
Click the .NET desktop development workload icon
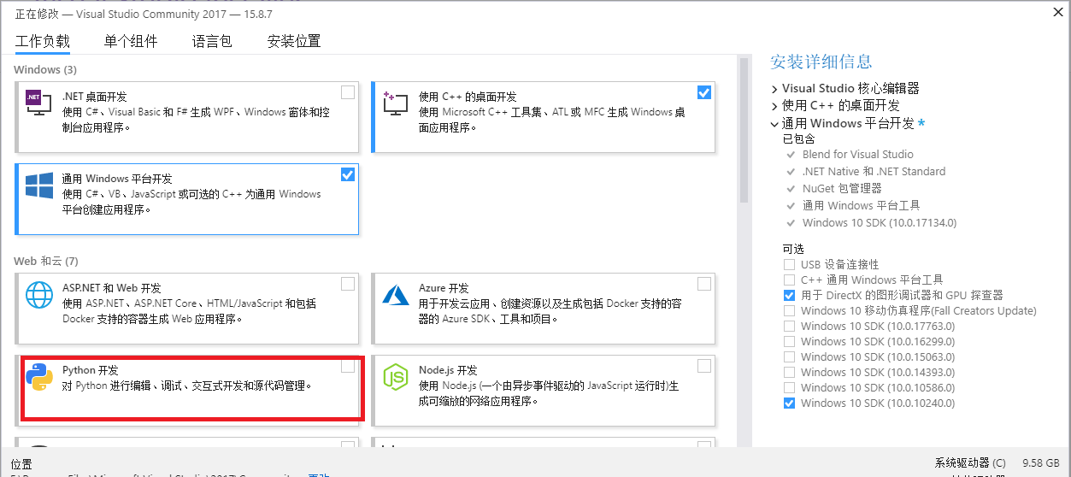coord(39,104)
